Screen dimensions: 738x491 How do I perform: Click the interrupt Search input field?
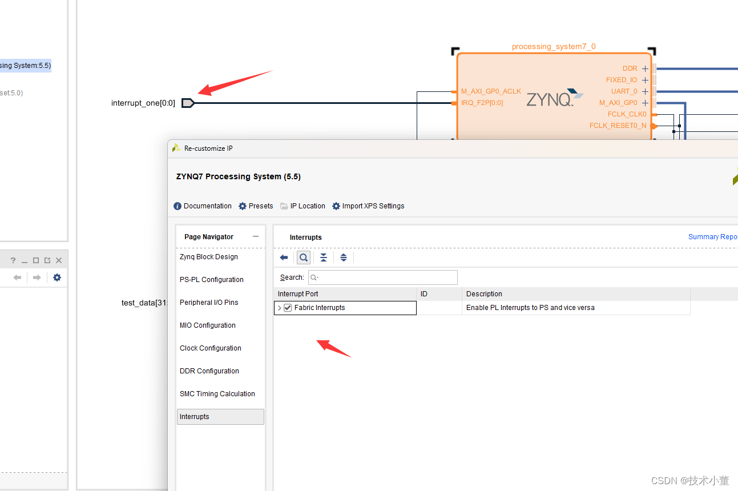[383, 277]
